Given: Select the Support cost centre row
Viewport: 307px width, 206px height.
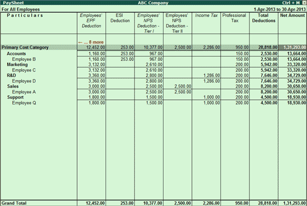Looking at the screenshot, I should (x=153, y=97).
